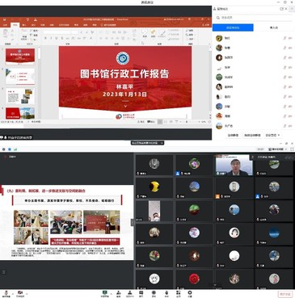Image resolution: width=295 pixels, height=298 pixels.
Task: Toggle Bold in the PowerPoint ribbon
Action: tap(45, 38)
